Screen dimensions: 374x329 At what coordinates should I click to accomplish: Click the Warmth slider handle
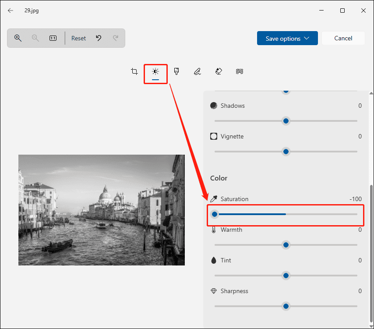click(286, 245)
